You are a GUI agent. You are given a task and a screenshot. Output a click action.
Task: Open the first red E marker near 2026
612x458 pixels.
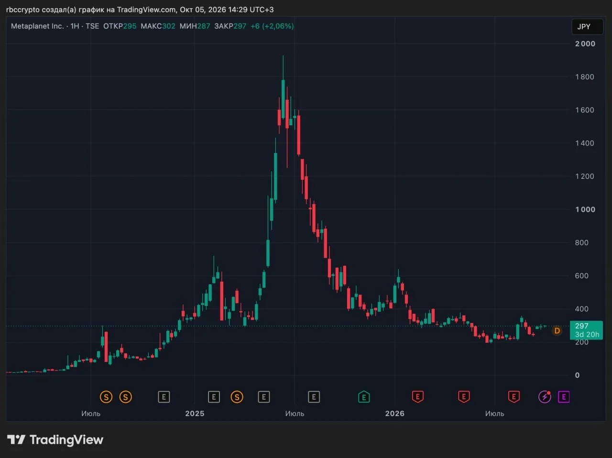pyautogui.click(x=418, y=397)
